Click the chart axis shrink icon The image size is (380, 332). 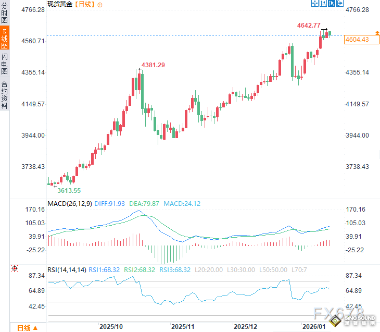[x=323, y=4]
